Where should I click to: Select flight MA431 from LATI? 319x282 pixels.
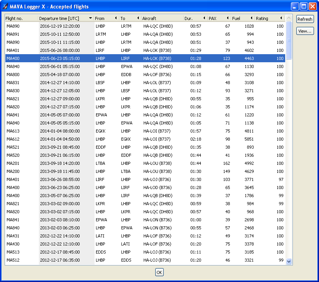[145, 236]
